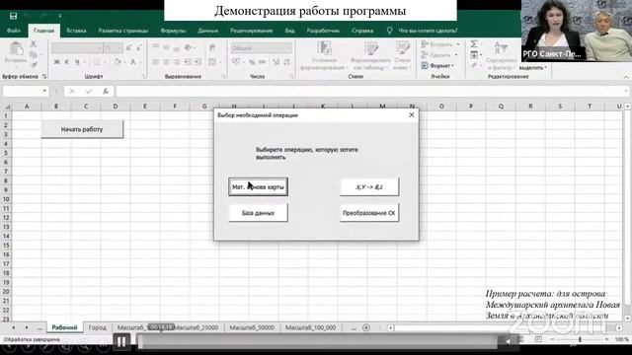This screenshot has width=632, height=355.
Task: Click the Increase Font Size icon
Action: point(129,48)
